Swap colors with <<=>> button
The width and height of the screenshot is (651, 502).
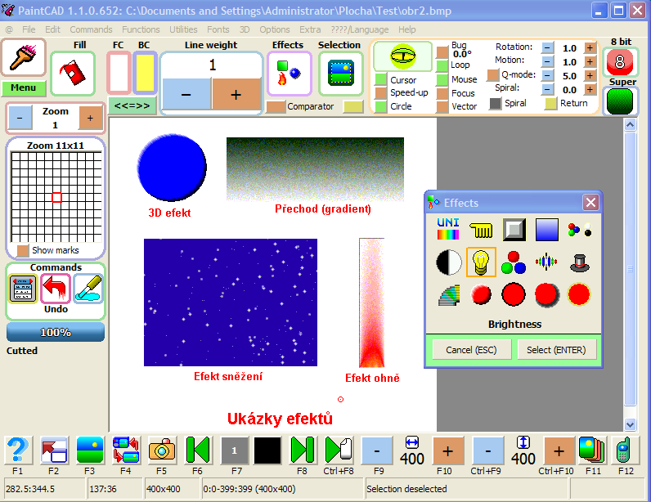click(132, 105)
